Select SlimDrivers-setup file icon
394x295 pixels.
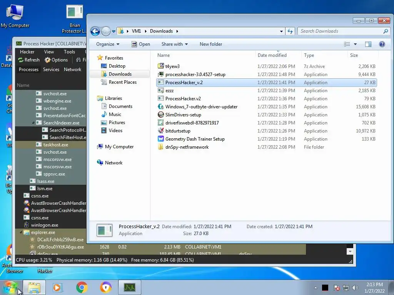(x=160, y=114)
